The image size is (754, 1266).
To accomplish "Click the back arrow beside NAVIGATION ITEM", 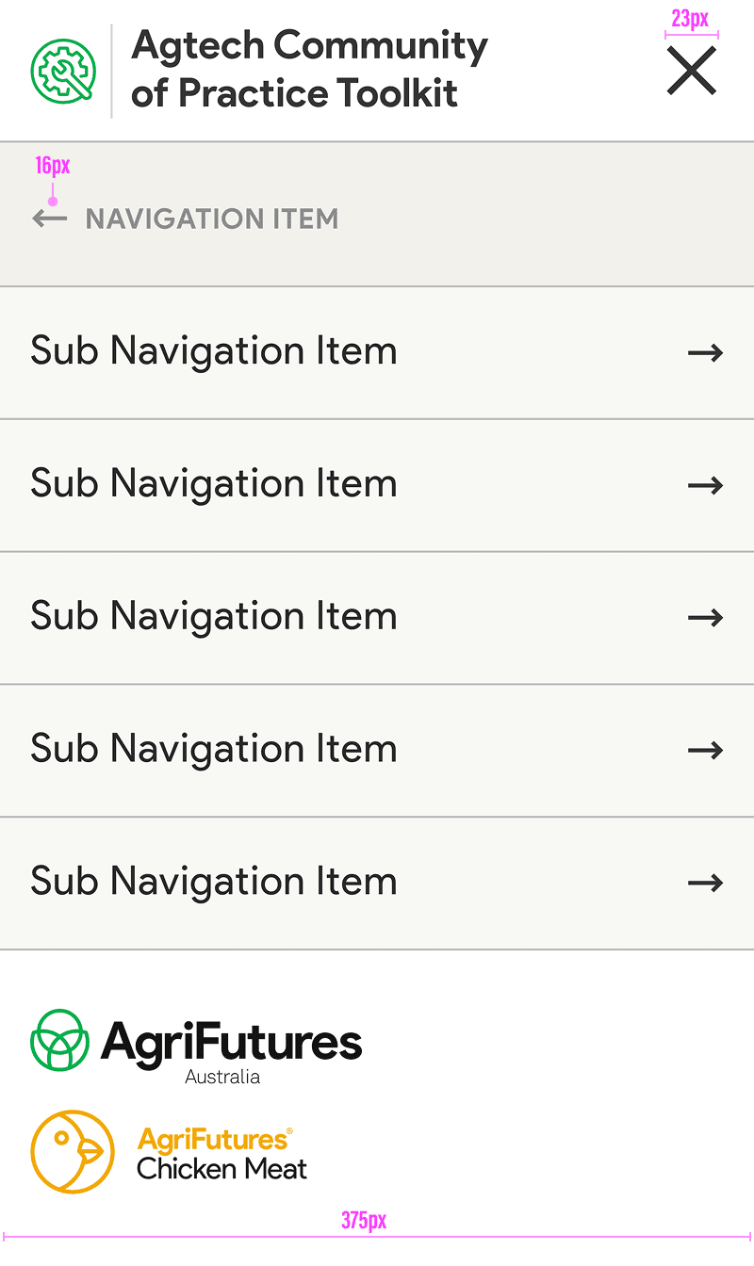I will coord(50,219).
